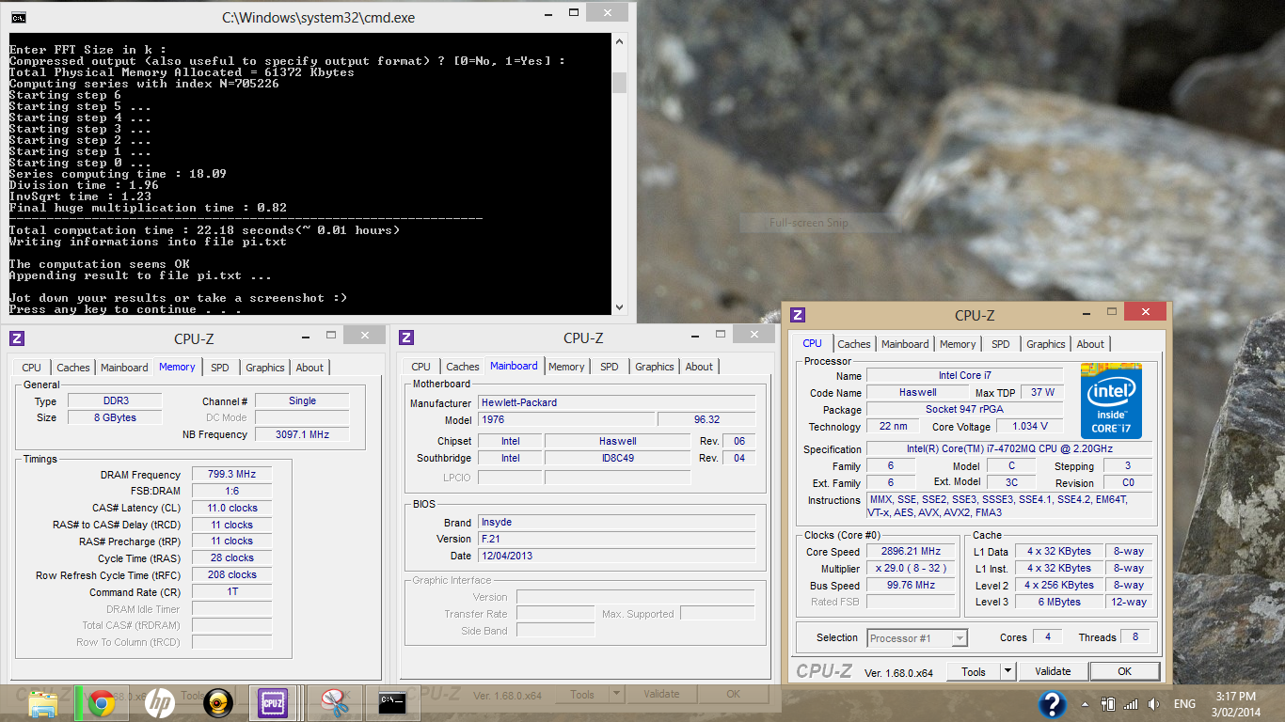Image resolution: width=1285 pixels, height=722 pixels.
Task: Open the Processor #1 selection dropdown
Action: pyautogui.click(x=917, y=638)
